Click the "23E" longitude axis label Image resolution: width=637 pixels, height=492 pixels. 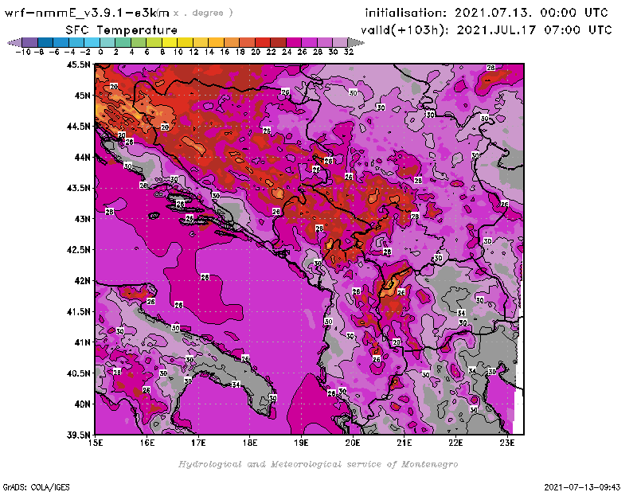coord(507,443)
